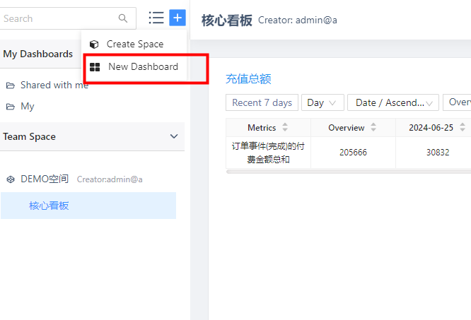Viewport: 471px width, 320px height.
Task: Click the cube icon for Create Space
Action: coord(94,45)
